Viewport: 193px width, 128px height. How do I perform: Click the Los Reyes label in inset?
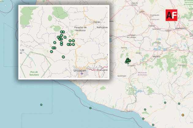click(x=25, y=26)
